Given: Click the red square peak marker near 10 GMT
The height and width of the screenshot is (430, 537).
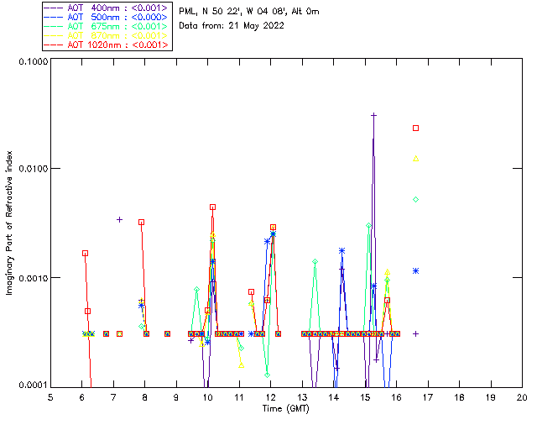Looking at the screenshot, I should tap(212, 207).
